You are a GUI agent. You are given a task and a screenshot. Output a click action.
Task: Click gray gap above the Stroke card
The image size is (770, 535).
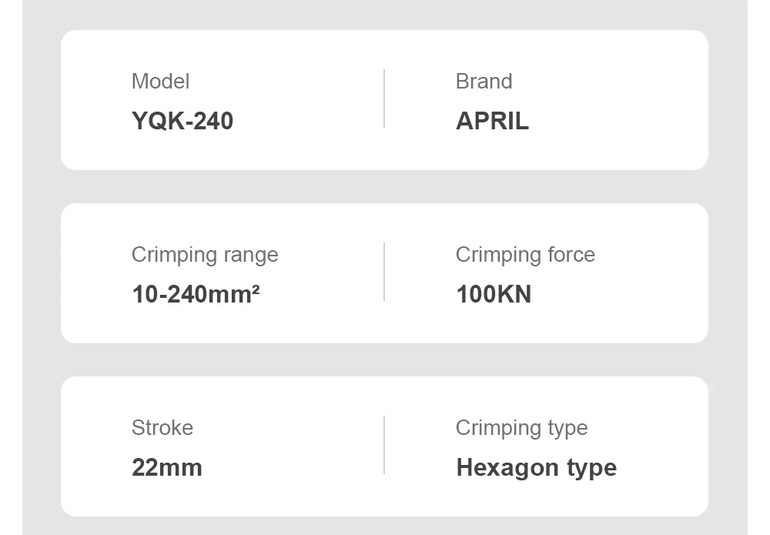(x=384, y=359)
